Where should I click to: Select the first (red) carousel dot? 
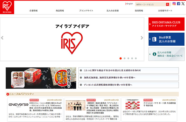click(x=121, y=58)
